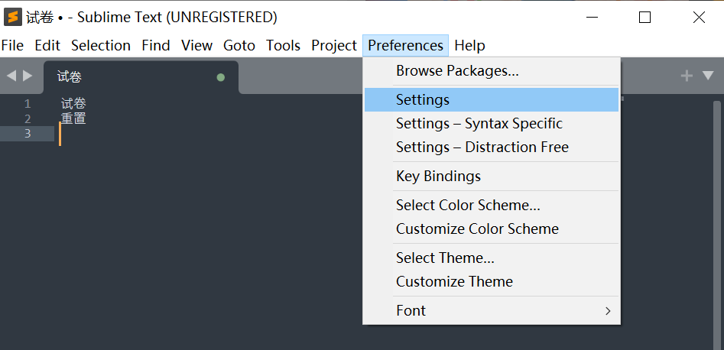Click the left tab navigation arrow
Screen dimensions: 724x350
pyautogui.click(x=11, y=76)
